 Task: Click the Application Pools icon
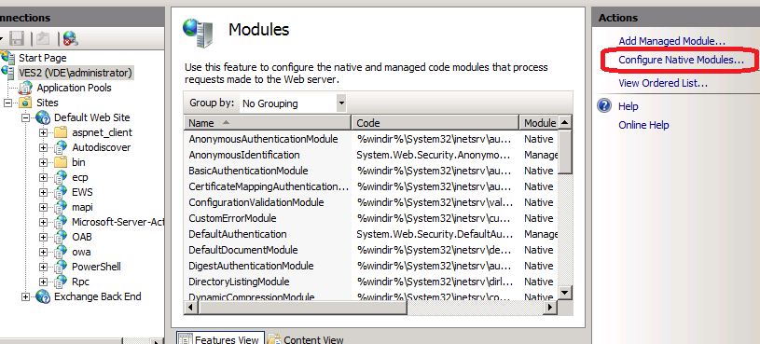(x=26, y=88)
